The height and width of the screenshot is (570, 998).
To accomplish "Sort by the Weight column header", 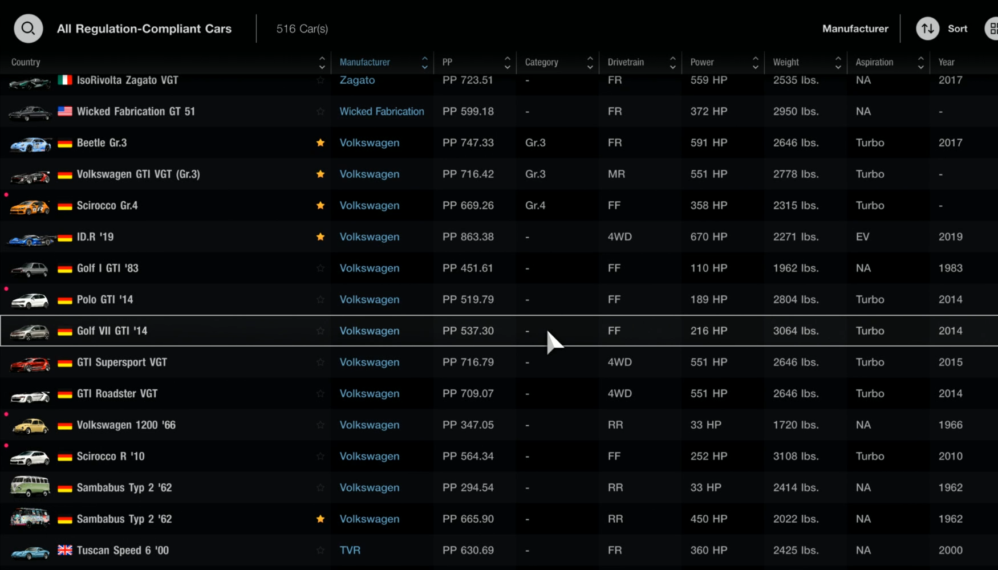I will tap(786, 62).
